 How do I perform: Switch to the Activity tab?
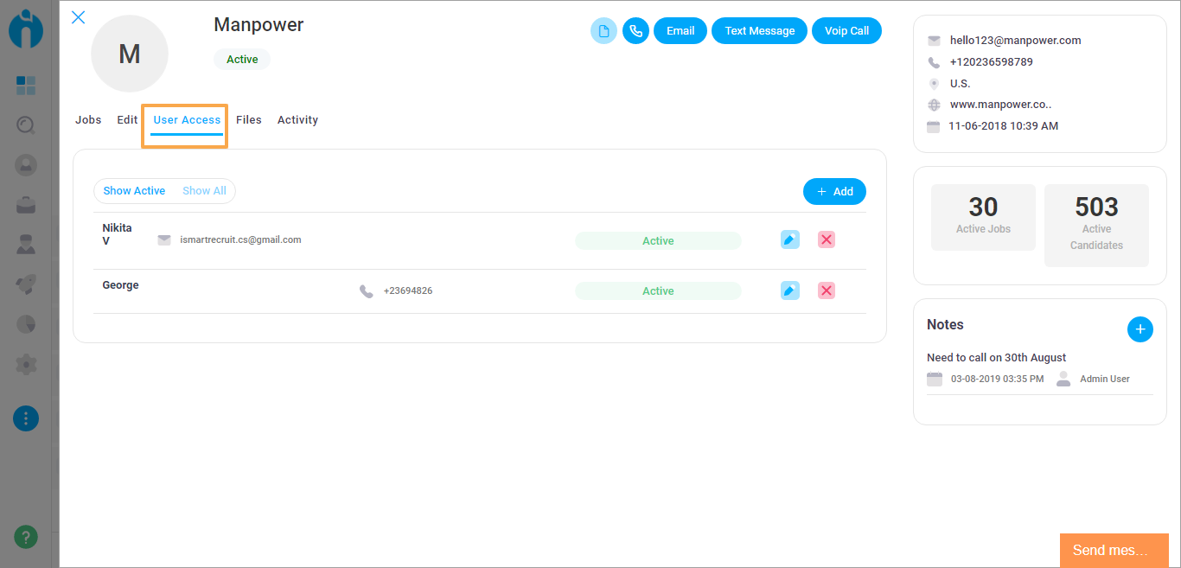point(297,120)
